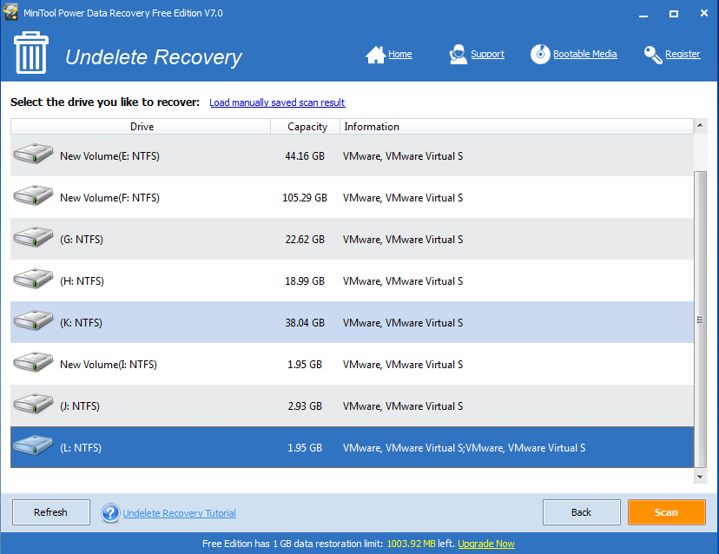This screenshot has height=554, width=719.
Task: Select the (H: NTFS) drive name
Action: click(82, 281)
